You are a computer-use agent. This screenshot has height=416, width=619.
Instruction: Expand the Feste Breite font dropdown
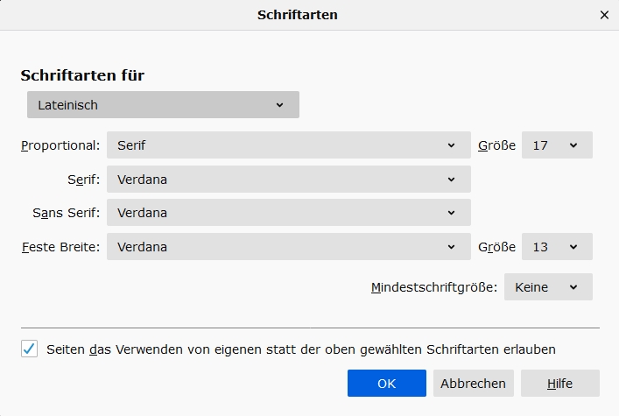[x=288, y=247]
